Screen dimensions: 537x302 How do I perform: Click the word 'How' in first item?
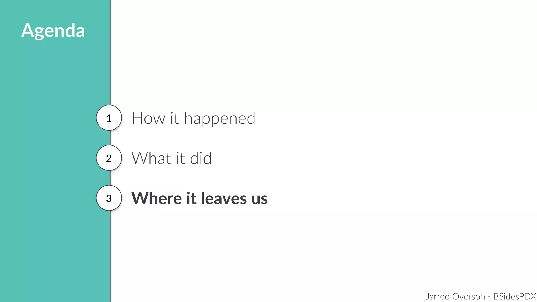coord(148,118)
